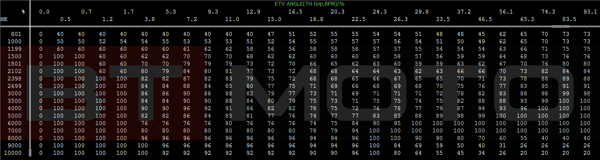Screen dimensions: 600x160
Task: Click the 7000 RPM row header
Action: pyautogui.click(x=15, y=130)
